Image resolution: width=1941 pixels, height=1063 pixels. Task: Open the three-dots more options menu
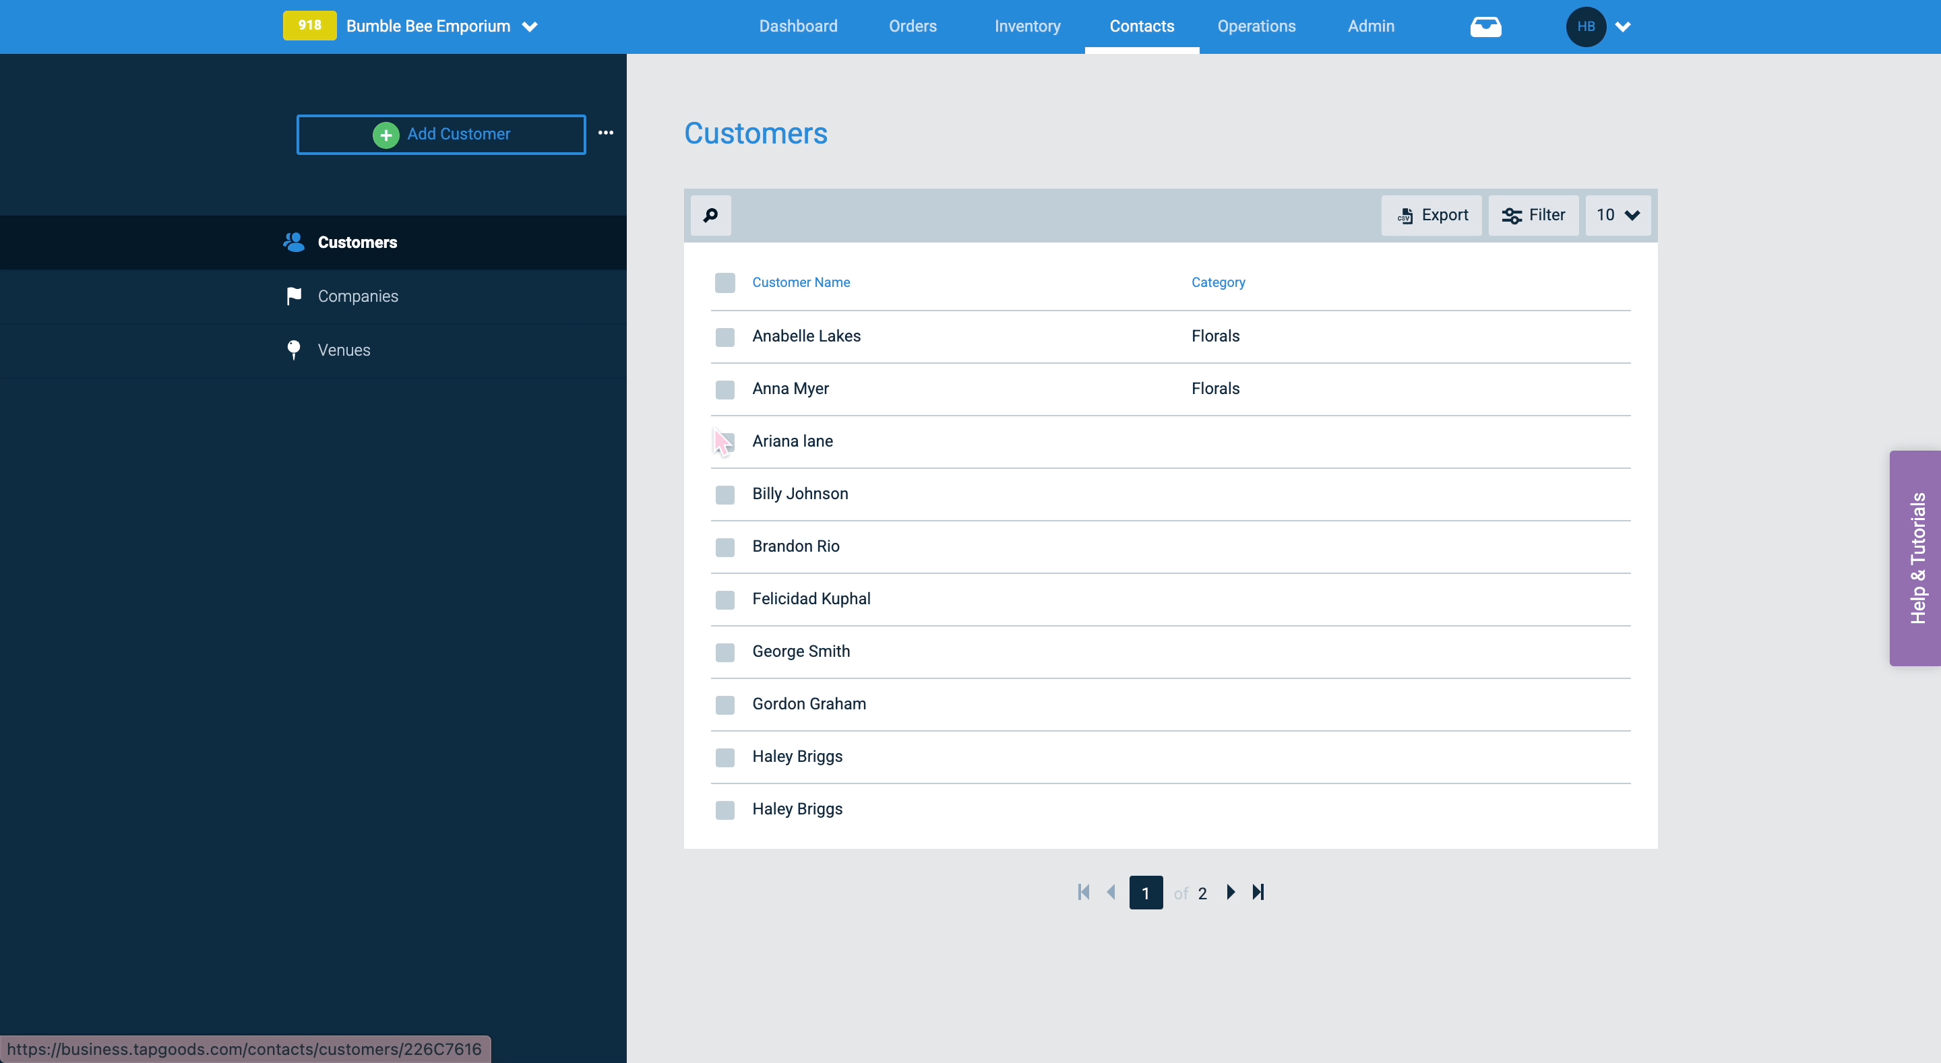[605, 133]
